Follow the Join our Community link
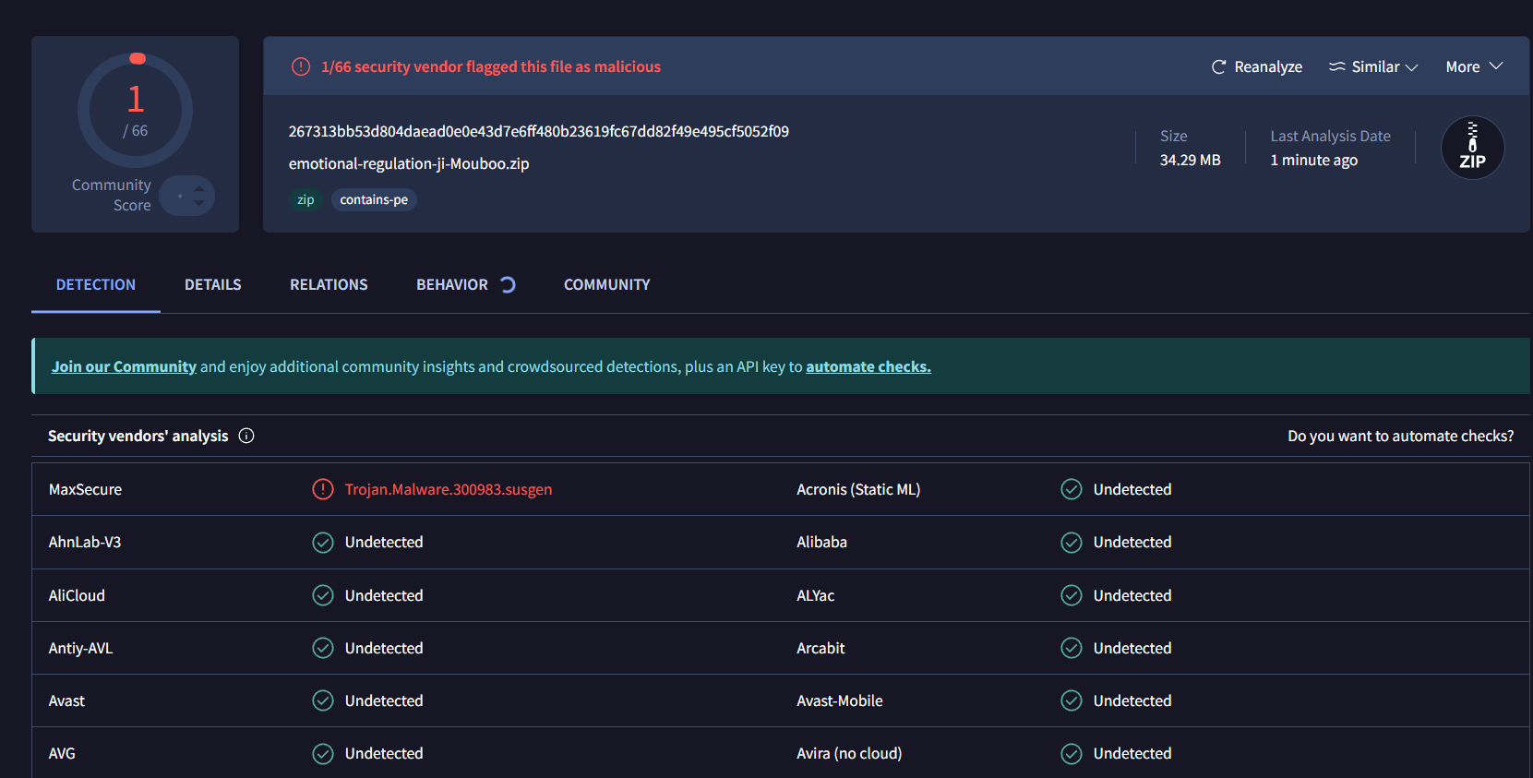 click(124, 366)
